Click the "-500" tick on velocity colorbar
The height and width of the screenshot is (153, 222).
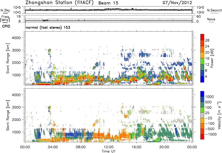[x=210, y=129]
